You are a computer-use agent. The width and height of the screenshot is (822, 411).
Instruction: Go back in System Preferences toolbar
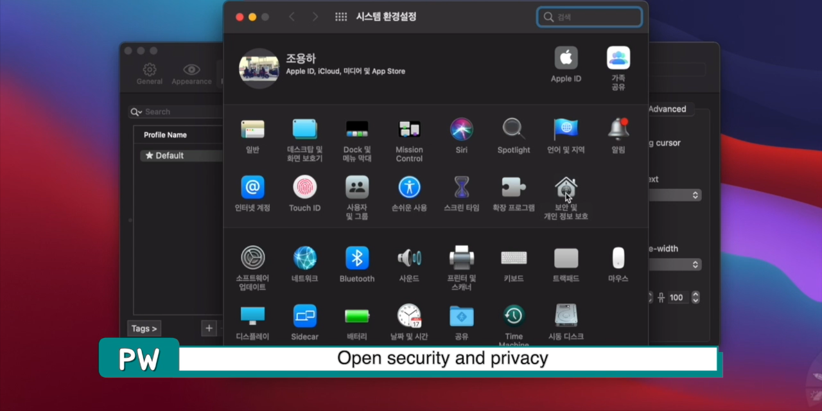(x=292, y=17)
